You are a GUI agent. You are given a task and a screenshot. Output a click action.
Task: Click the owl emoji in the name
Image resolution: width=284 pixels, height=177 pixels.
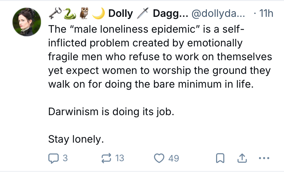[x=84, y=13]
